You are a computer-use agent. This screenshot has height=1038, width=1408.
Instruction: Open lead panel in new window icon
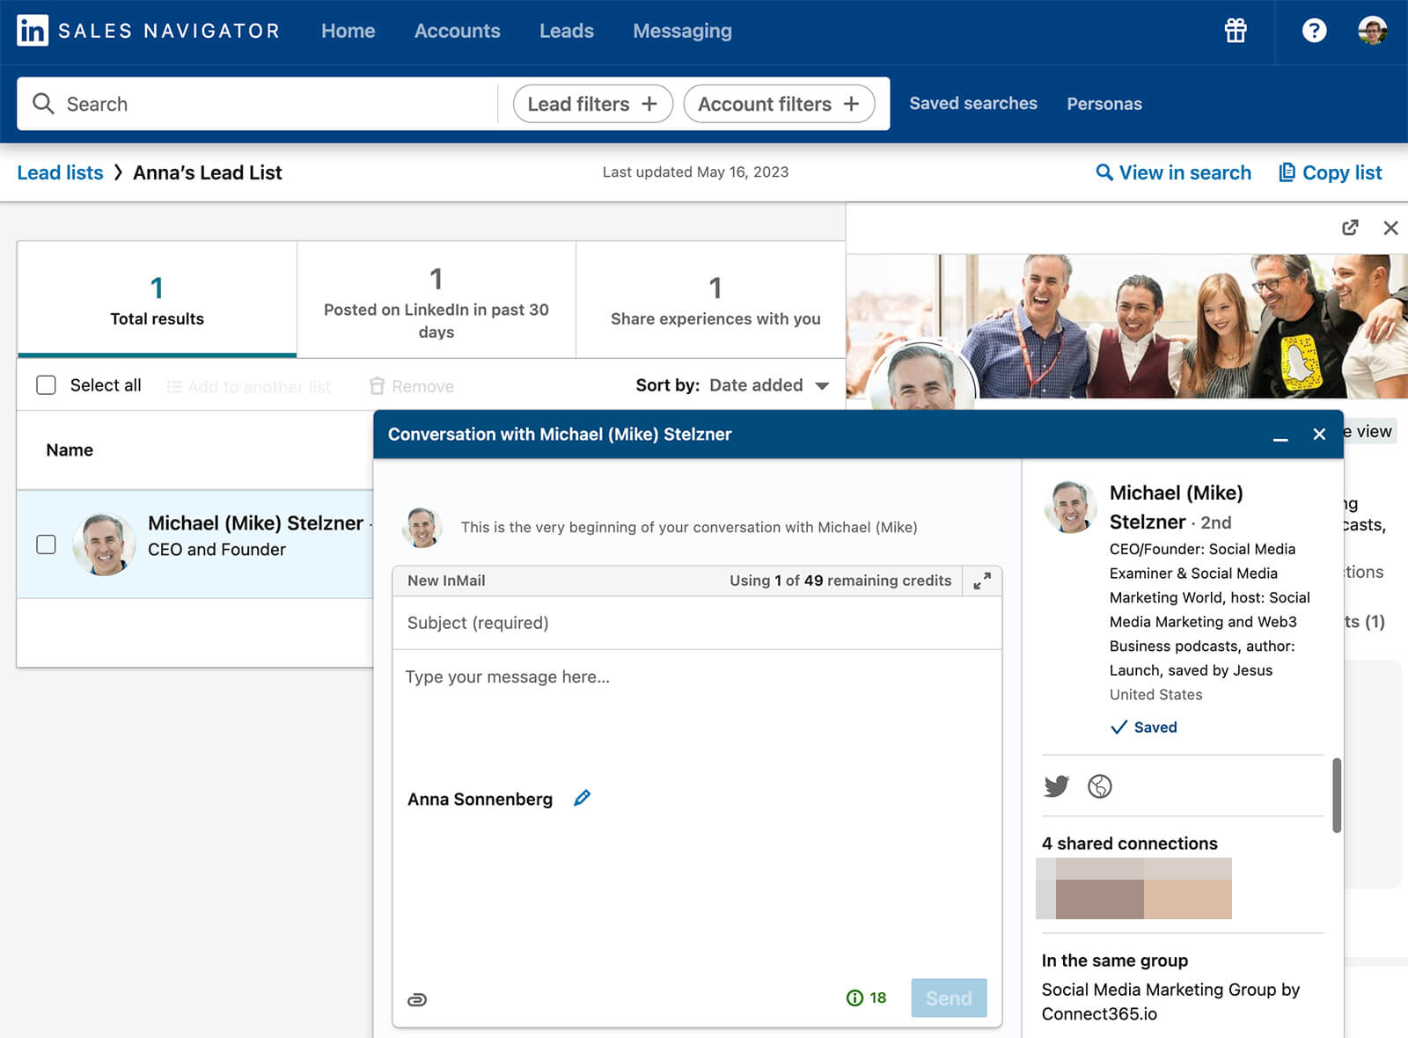coord(1350,228)
